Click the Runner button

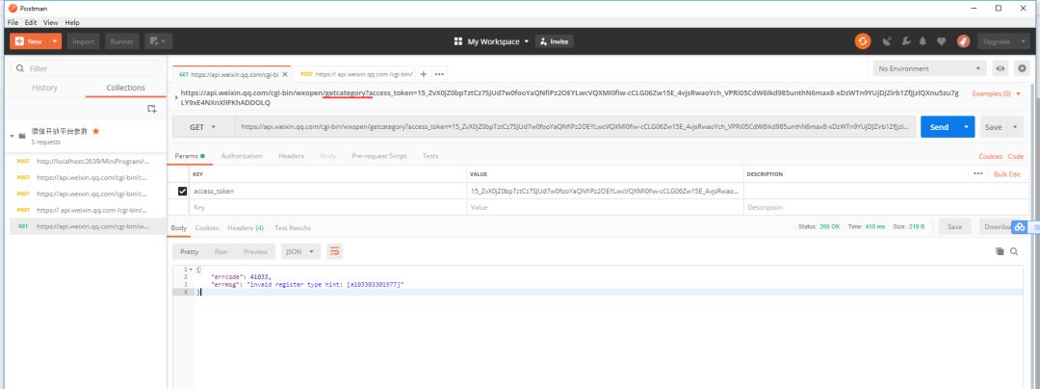(x=122, y=41)
